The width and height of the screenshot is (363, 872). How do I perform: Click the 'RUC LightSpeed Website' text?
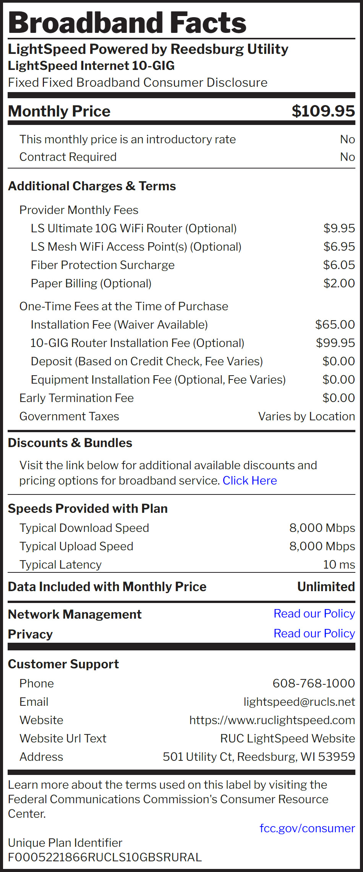pyautogui.click(x=287, y=738)
